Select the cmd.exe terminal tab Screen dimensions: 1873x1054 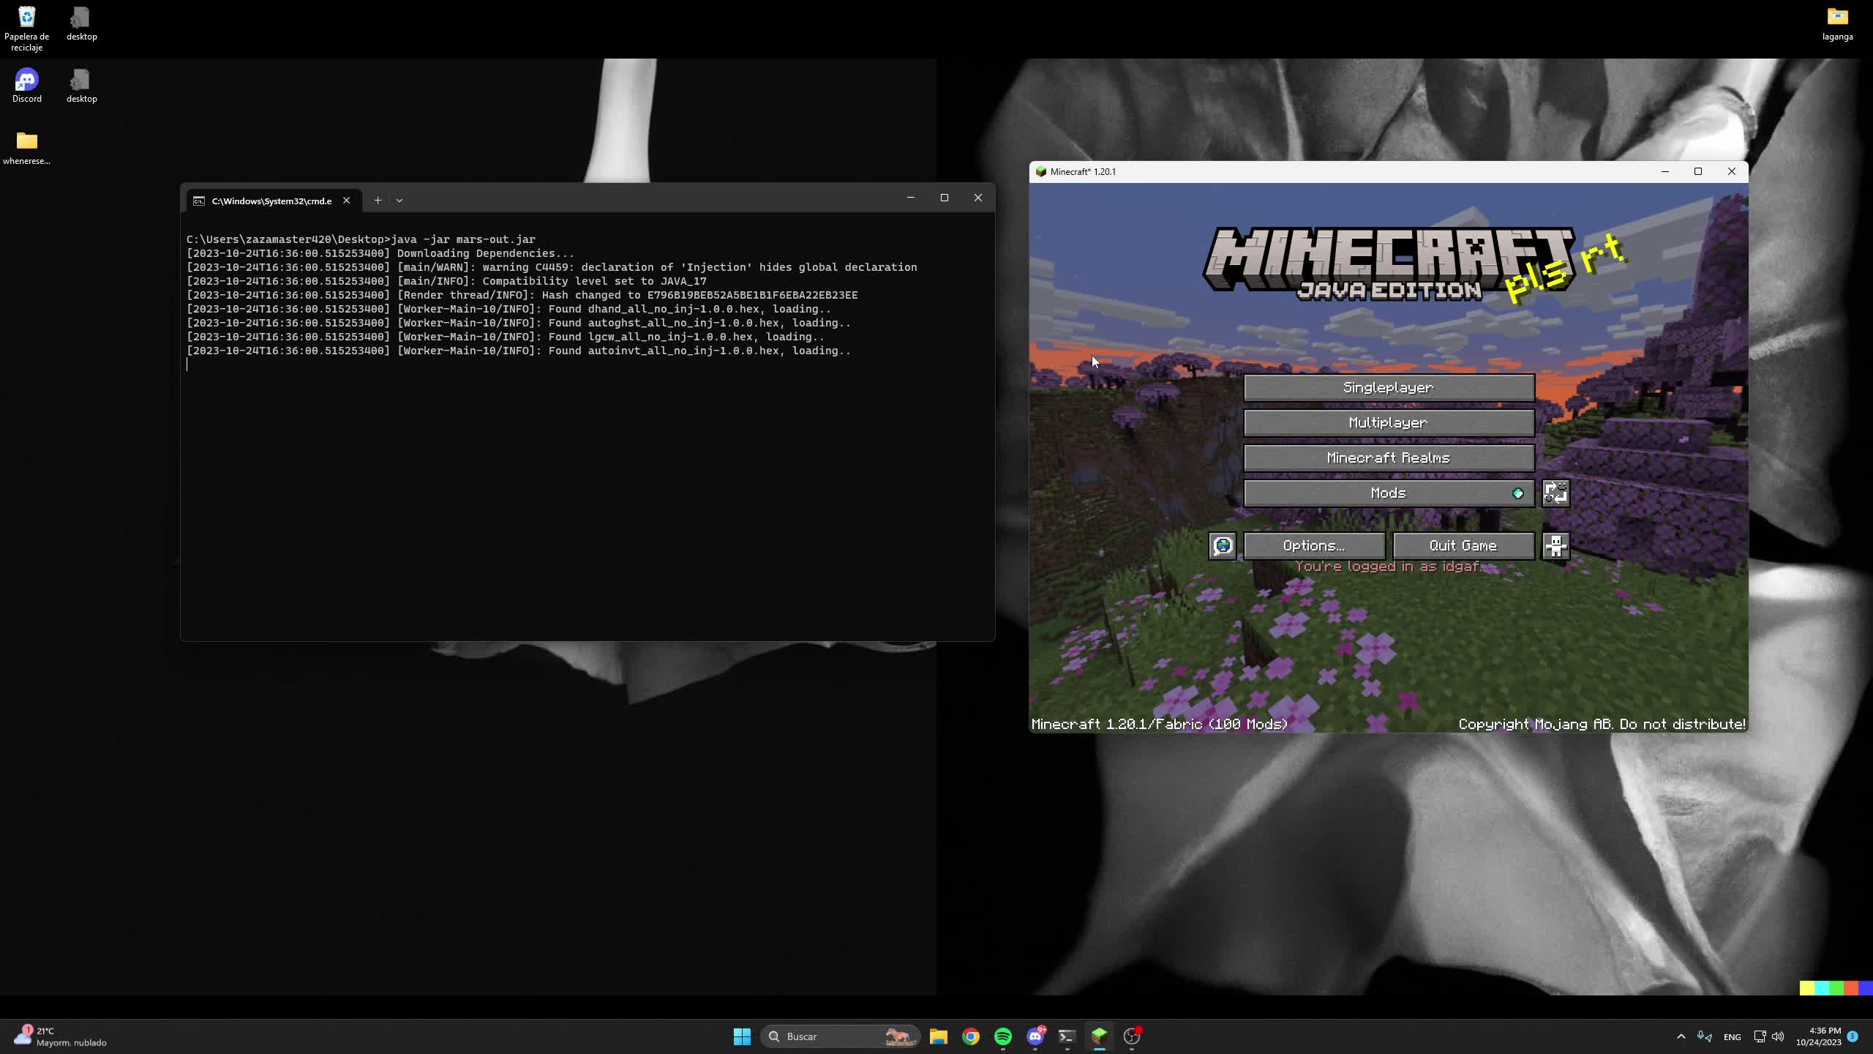click(x=271, y=201)
